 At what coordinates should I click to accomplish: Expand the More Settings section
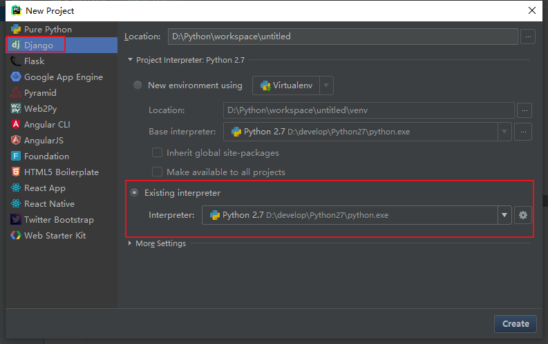point(130,243)
